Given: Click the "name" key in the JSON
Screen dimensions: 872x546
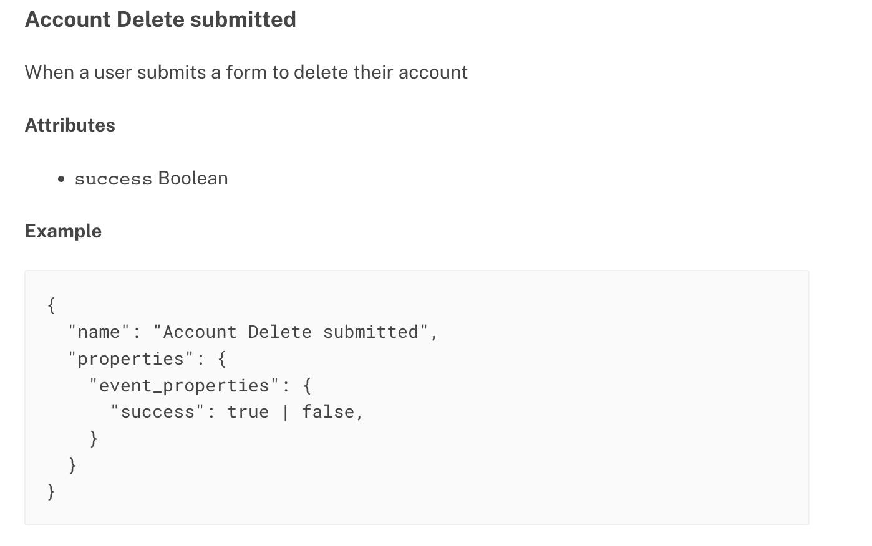Looking at the screenshot, I should tap(99, 332).
